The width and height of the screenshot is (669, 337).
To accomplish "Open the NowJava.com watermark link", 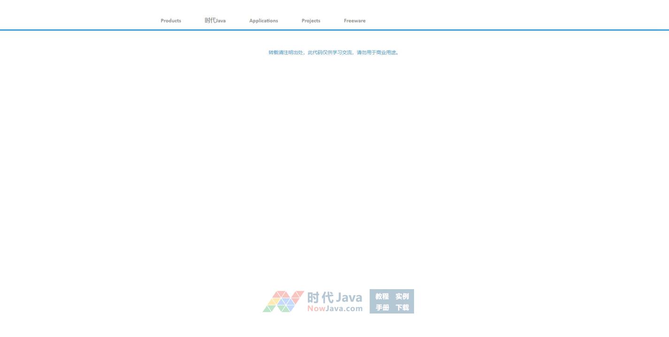I will tap(335, 308).
